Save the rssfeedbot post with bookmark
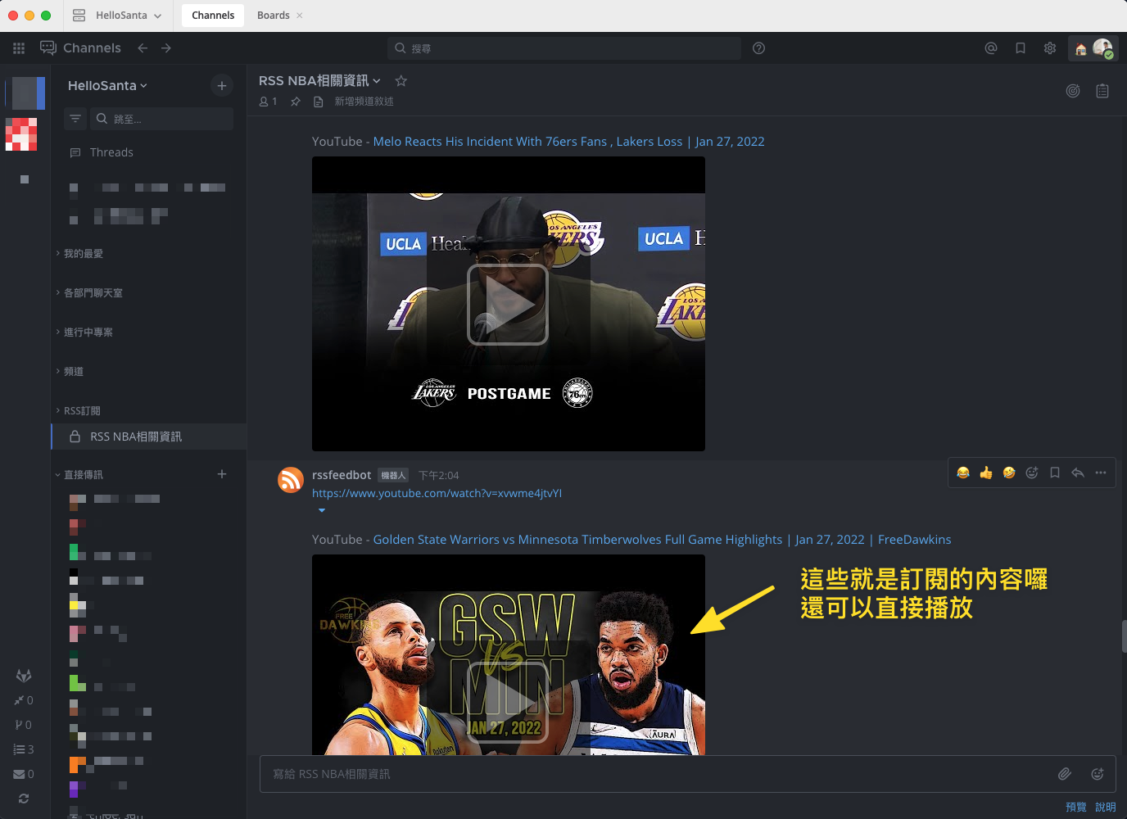Image resolution: width=1127 pixels, height=819 pixels. click(1055, 473)
